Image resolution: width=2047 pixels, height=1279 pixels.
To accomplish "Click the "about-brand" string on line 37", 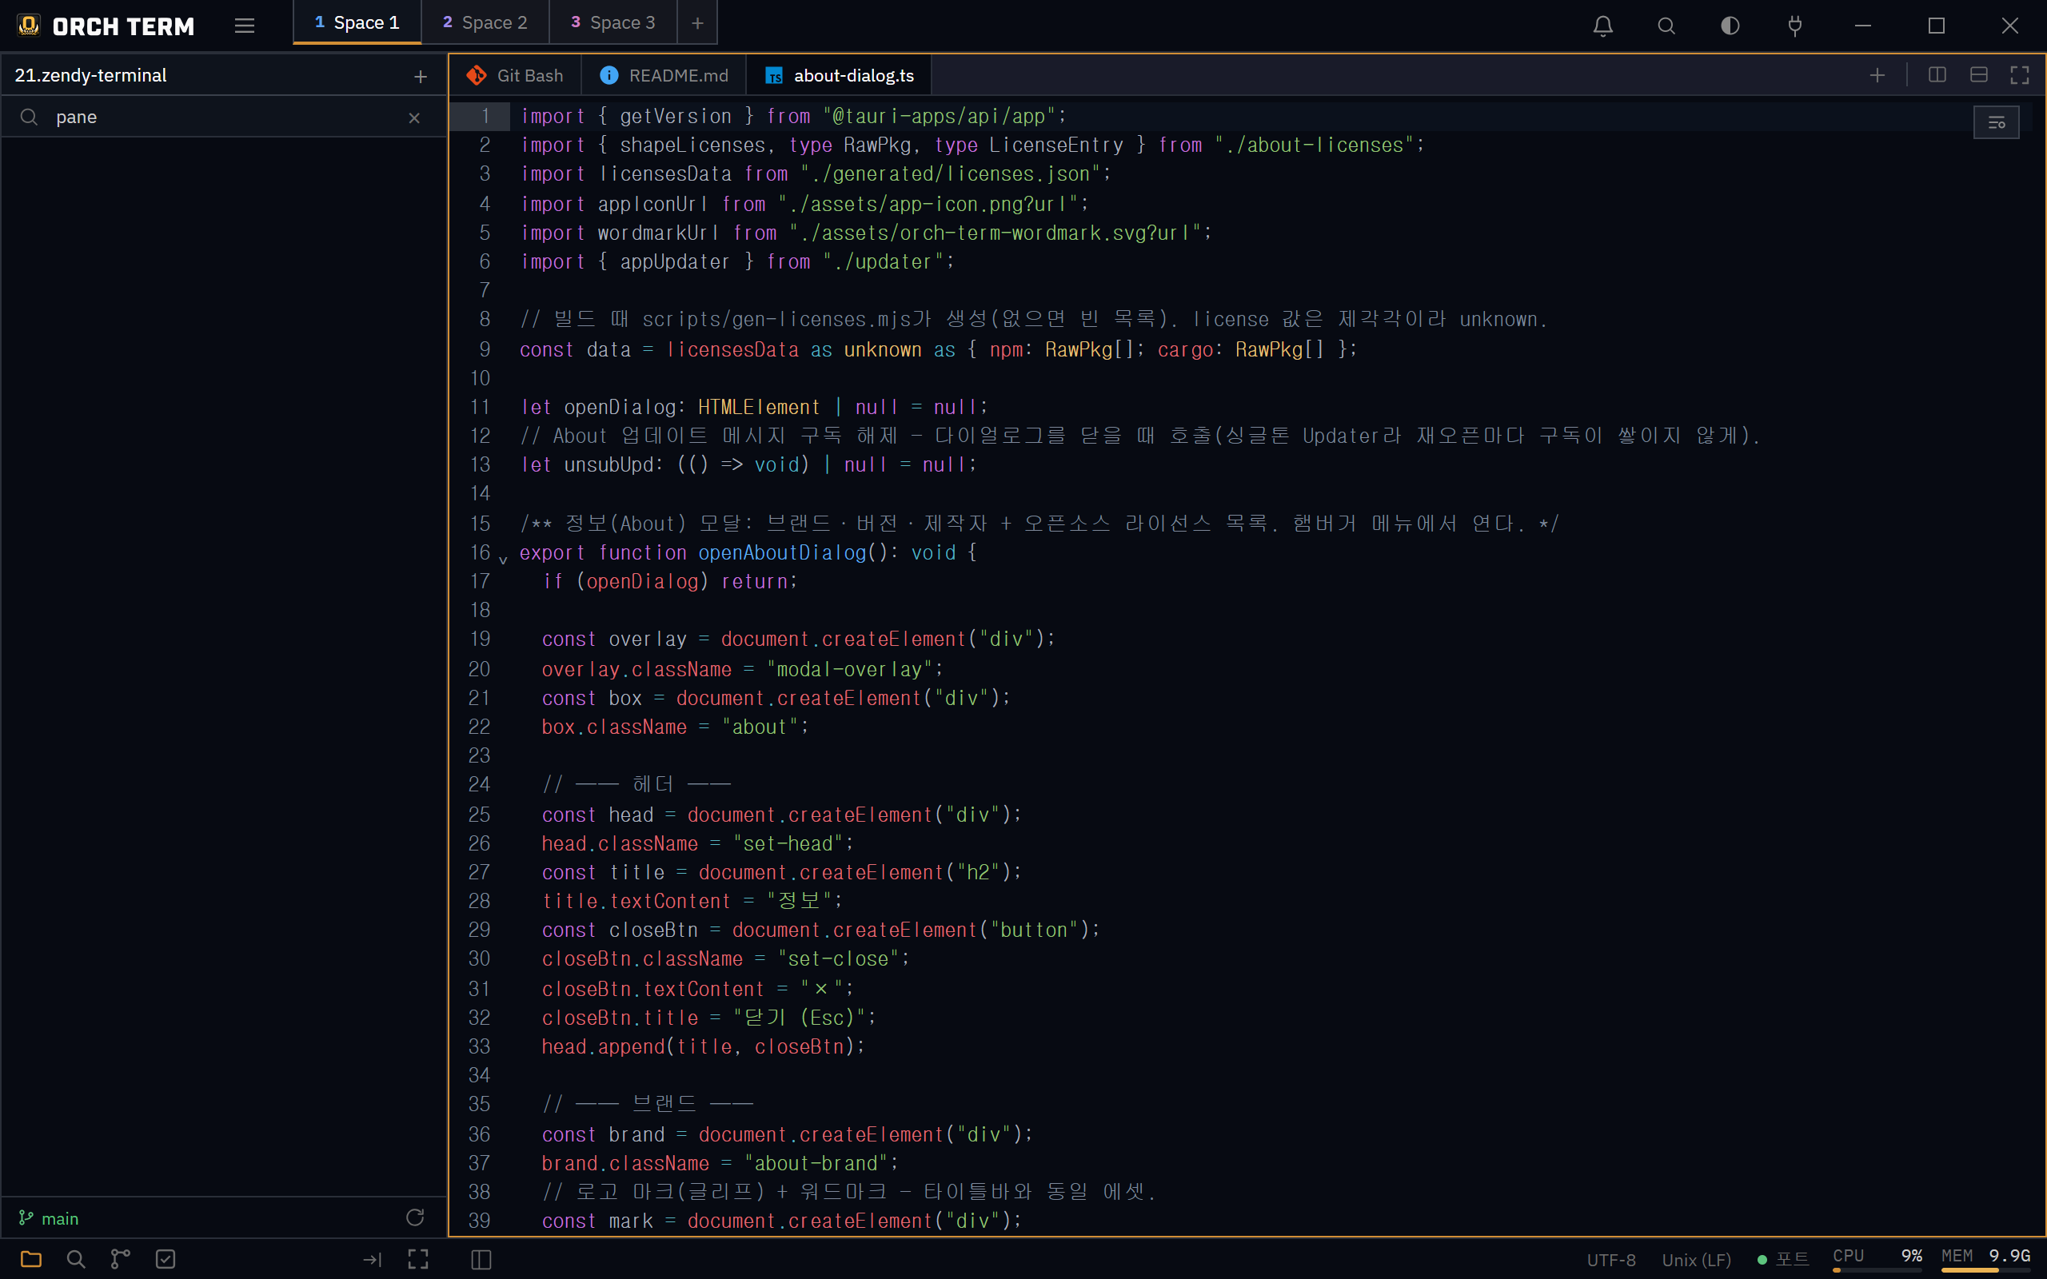I will click(x=816, y=1163).
